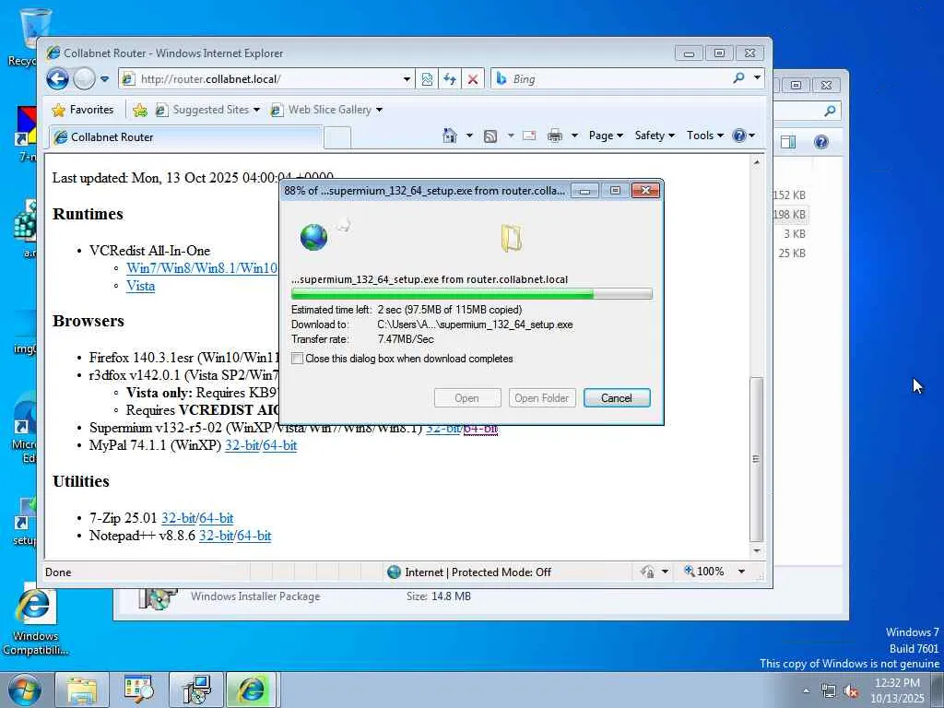Click the Bing search magnifier icon
This screenshot has height=708, width=944.
738,77
